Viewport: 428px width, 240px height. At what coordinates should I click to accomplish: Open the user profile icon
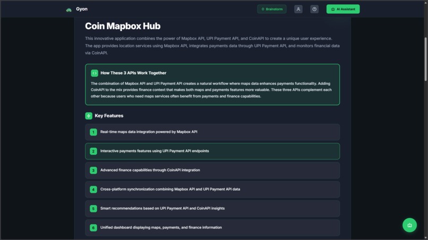click(x=298, y=9)
